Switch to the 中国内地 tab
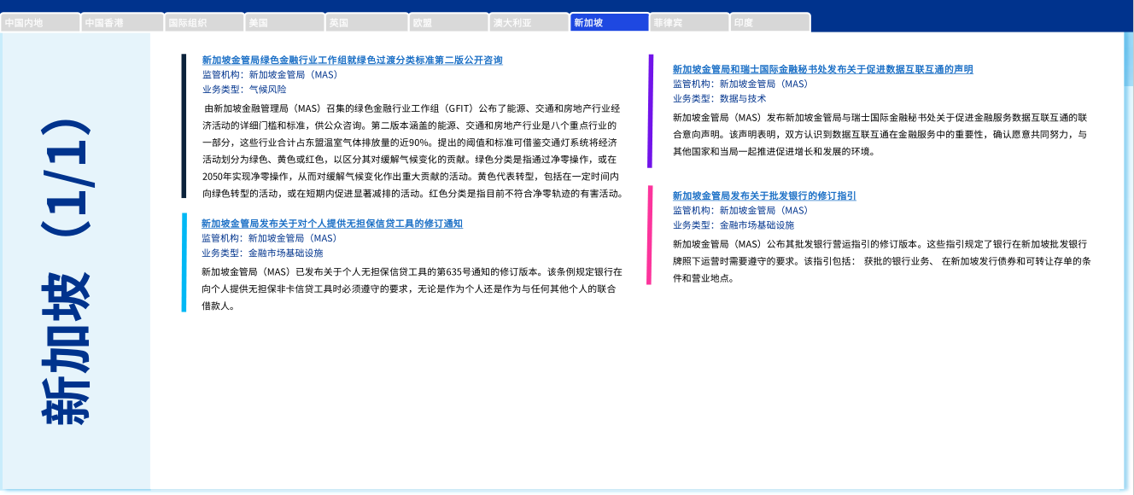This screenshot has width=1134, height=495. (x=40, y=23)
